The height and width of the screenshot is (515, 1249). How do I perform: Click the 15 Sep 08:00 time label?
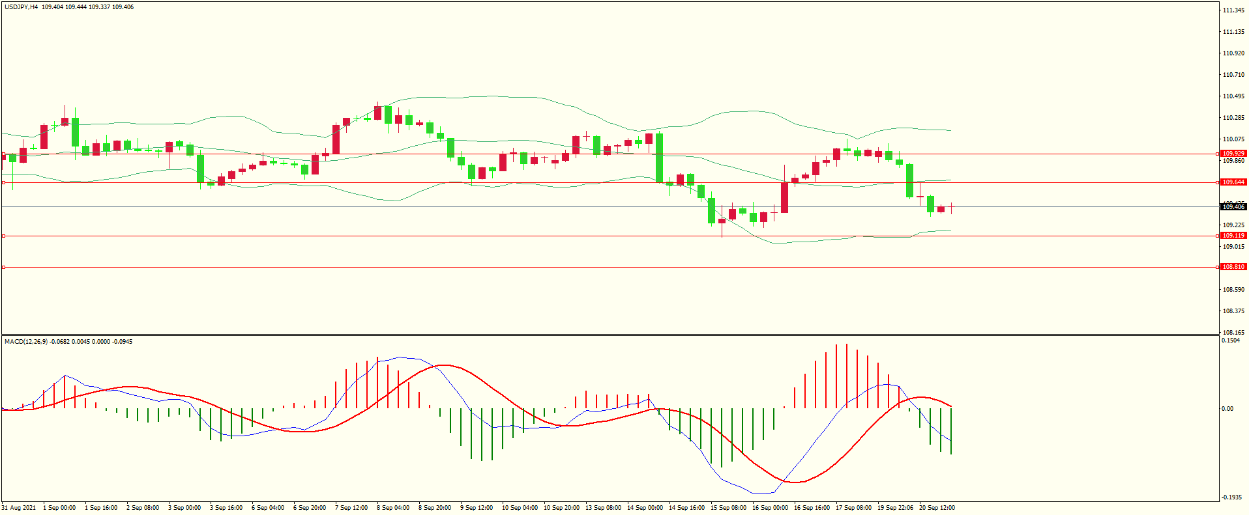pyautogui.click(x=728, y=508)
